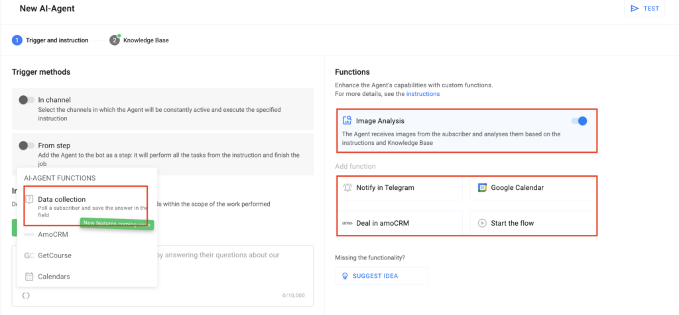
Task: Click the amoCRM logo in Deal function
Action: click(347, 224)
